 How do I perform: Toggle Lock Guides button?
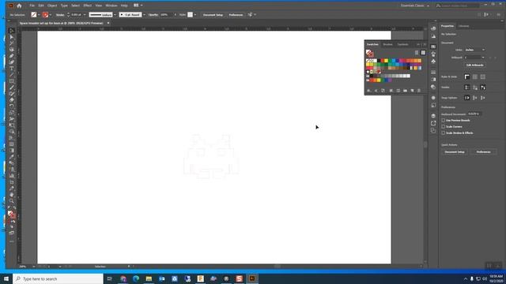[474, 88]
